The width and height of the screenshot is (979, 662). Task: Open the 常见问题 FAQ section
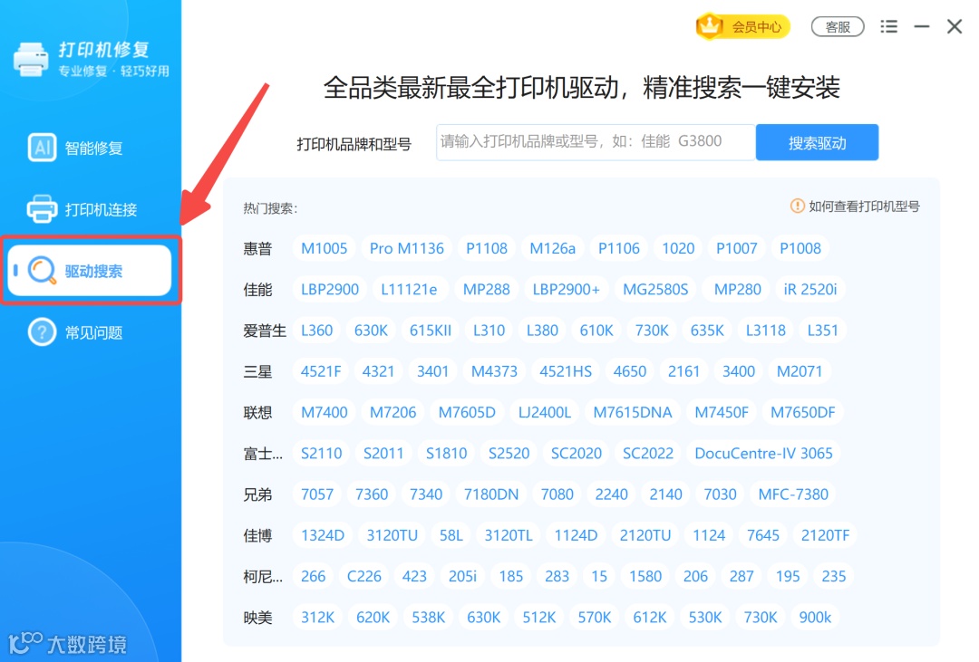pyautogui.click(x=75, y=332)
